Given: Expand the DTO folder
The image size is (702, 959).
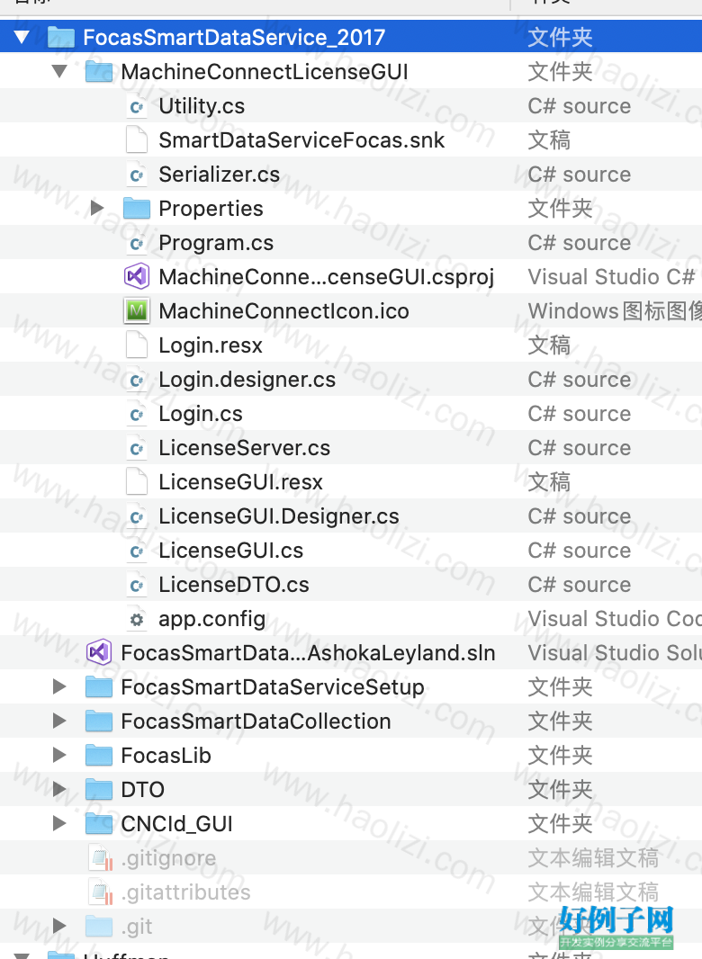Looking at the screenshot, I should click(x=59, y=790).
